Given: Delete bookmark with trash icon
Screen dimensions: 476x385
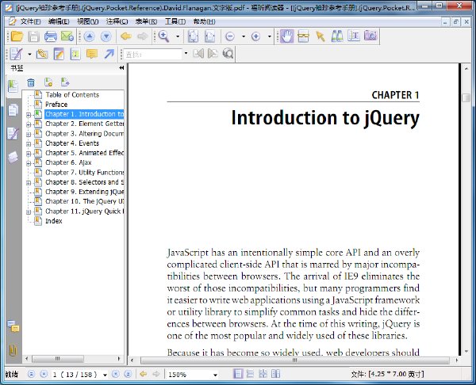Looking at the screenshot, I should (x=31, y=82).
